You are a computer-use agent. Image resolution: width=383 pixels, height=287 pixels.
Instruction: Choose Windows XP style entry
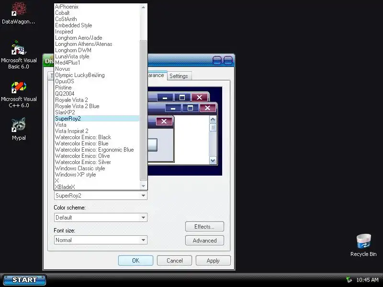click(x=97, y=175)
